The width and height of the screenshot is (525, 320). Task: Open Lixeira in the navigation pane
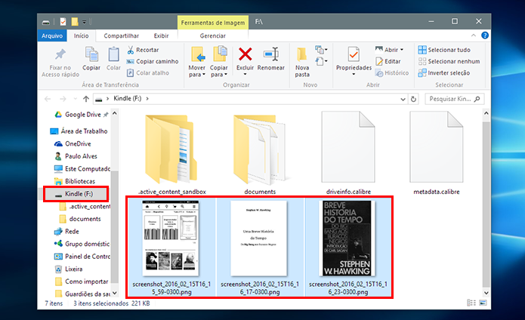[x=69, y=269]
